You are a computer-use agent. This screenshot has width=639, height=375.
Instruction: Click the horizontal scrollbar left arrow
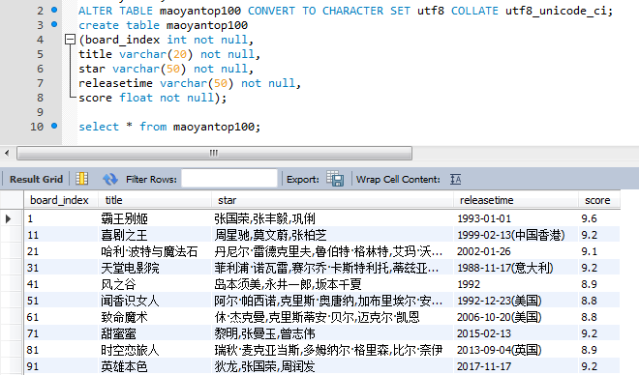point(7,154)
